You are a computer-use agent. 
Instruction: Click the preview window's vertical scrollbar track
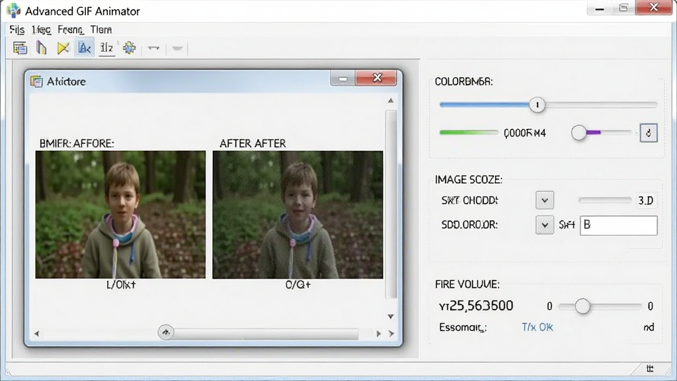[391, 204]
